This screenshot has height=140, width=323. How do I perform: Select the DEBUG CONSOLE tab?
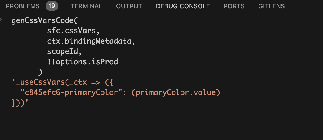tap(183, 6)
